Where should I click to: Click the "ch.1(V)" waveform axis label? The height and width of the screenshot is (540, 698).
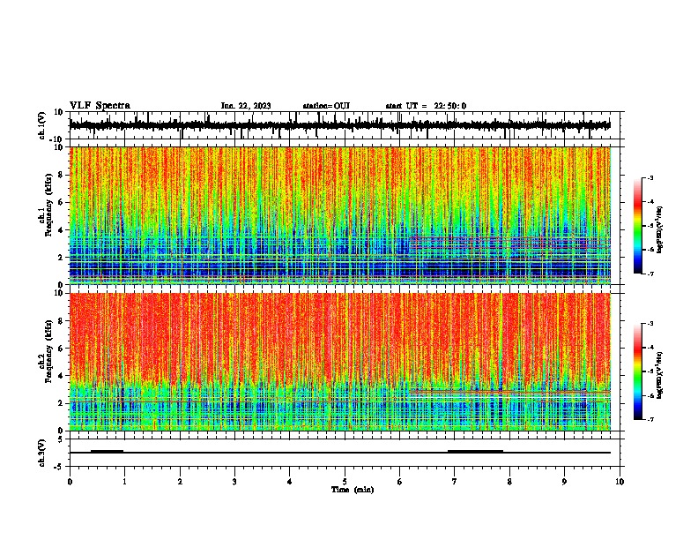coord(42,125)
